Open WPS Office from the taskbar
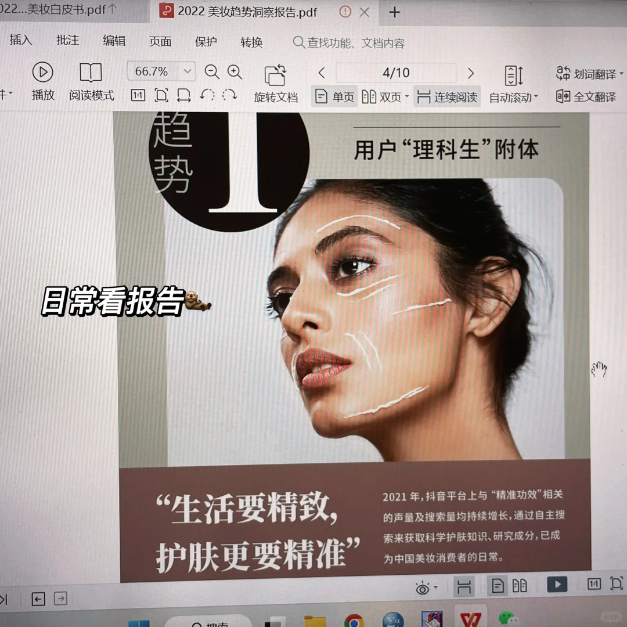Viewport: 627px width, 627px height. 471,619
